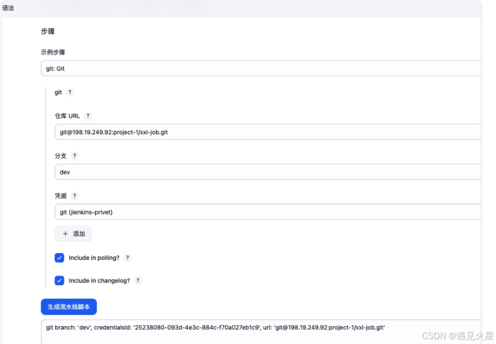Viewport: 496px width, 344px height.
Task: Click the Include in polling? label
Action: (x=94, y=258)
